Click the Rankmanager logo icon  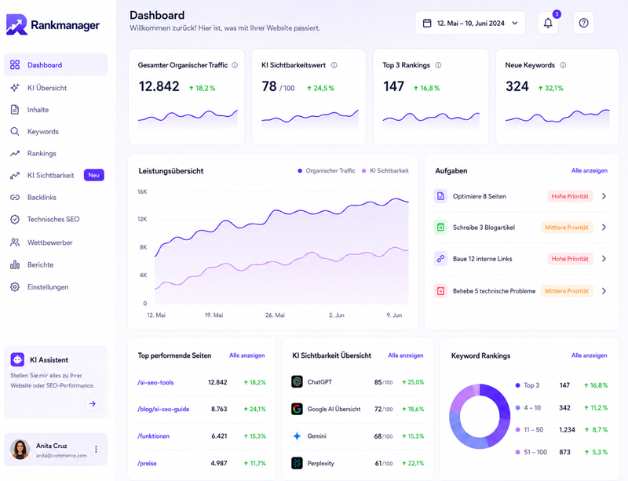tap(16, 25)
